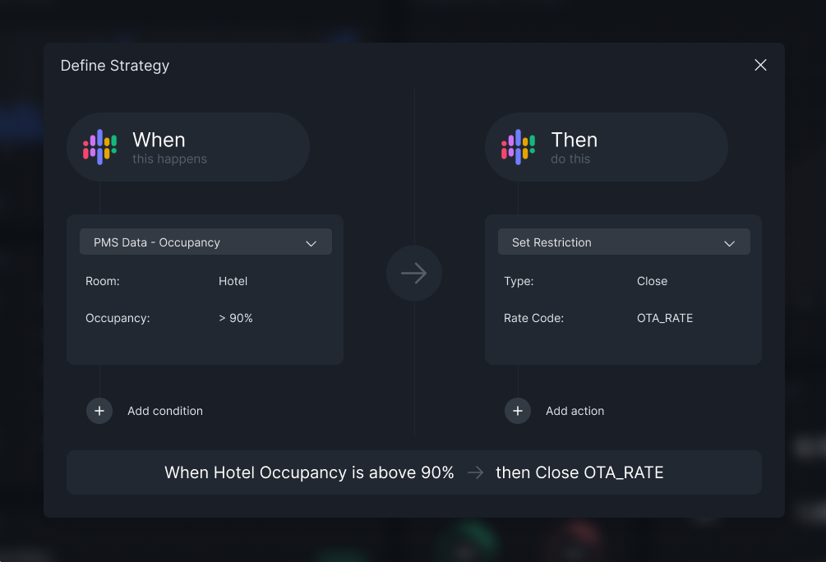
Task: Click the center right-arrow circle
Action: (x=414, y=274)
